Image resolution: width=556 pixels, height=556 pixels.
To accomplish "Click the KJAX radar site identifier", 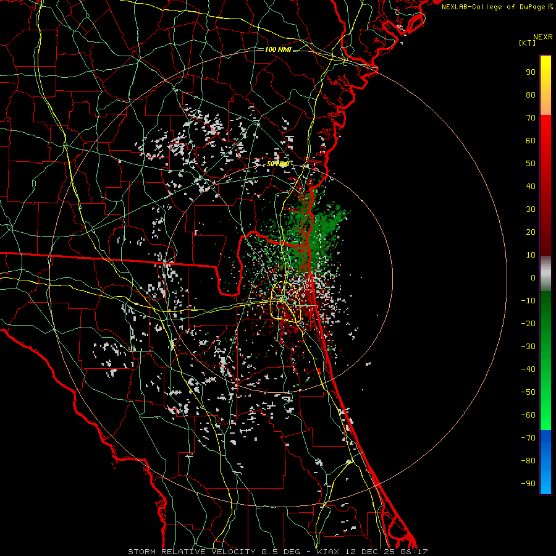I will point(328,552).
